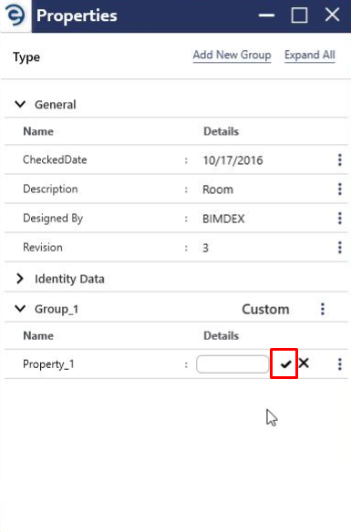
Task: Maximize the Properties window
Action: tap(299, 15)
